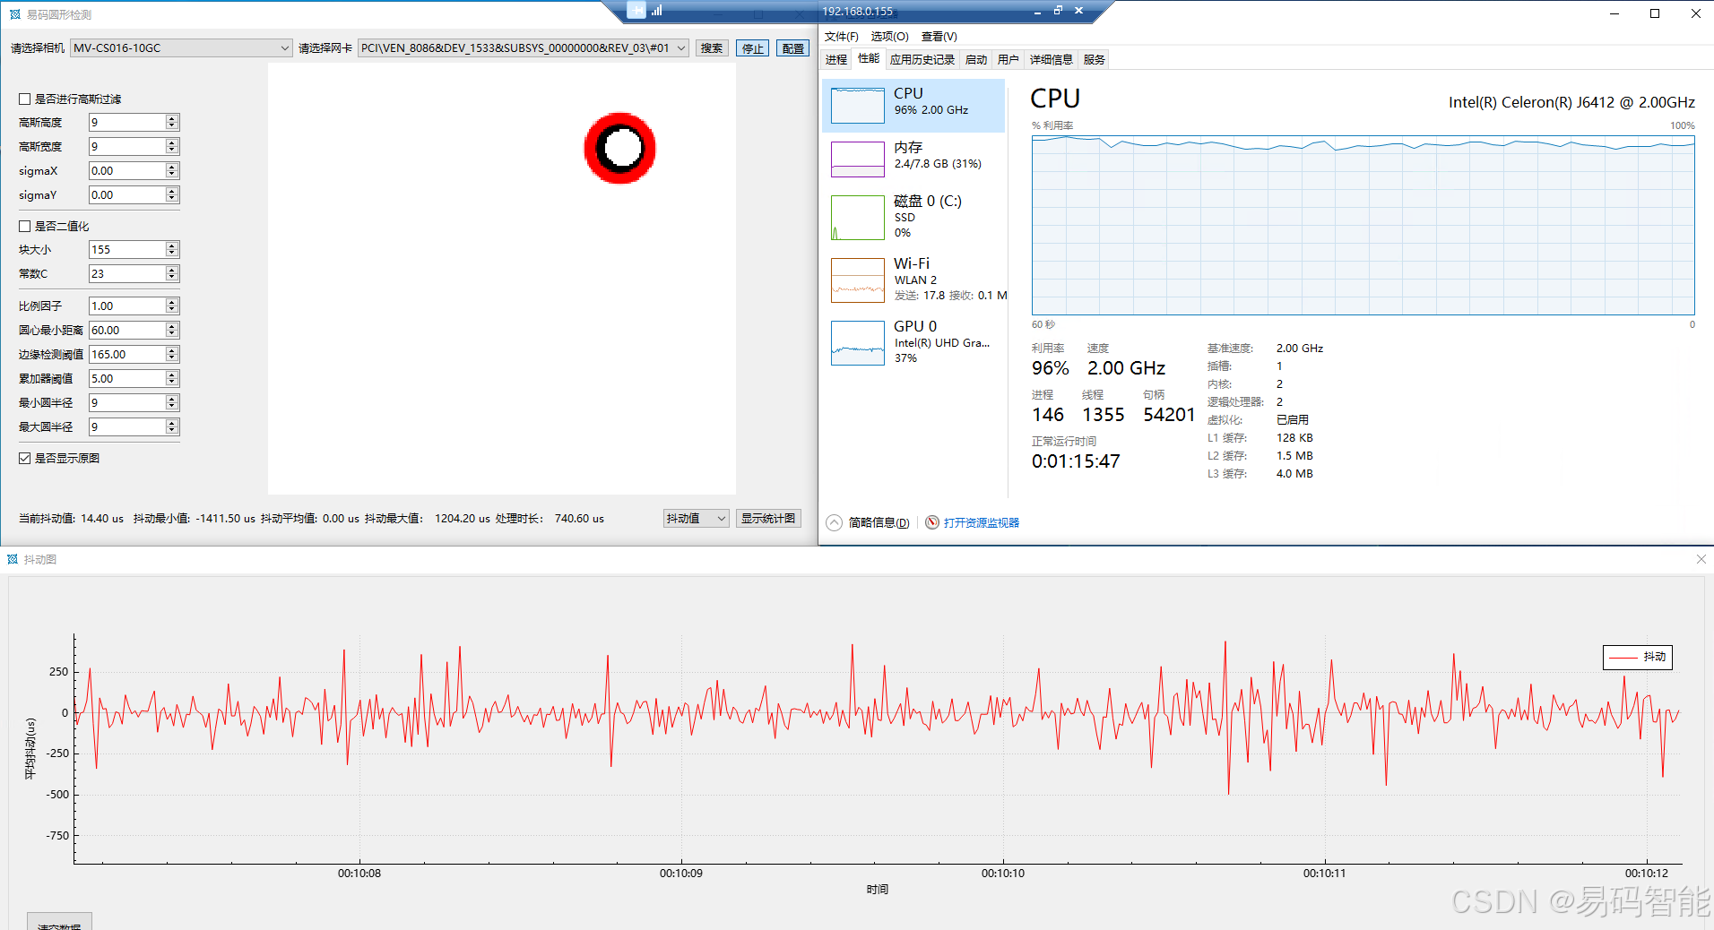The height and width of the screenshot is (930, 1714).
Task: Uncheck the 是否显示原图 checkbox
Action: [25, 458]
